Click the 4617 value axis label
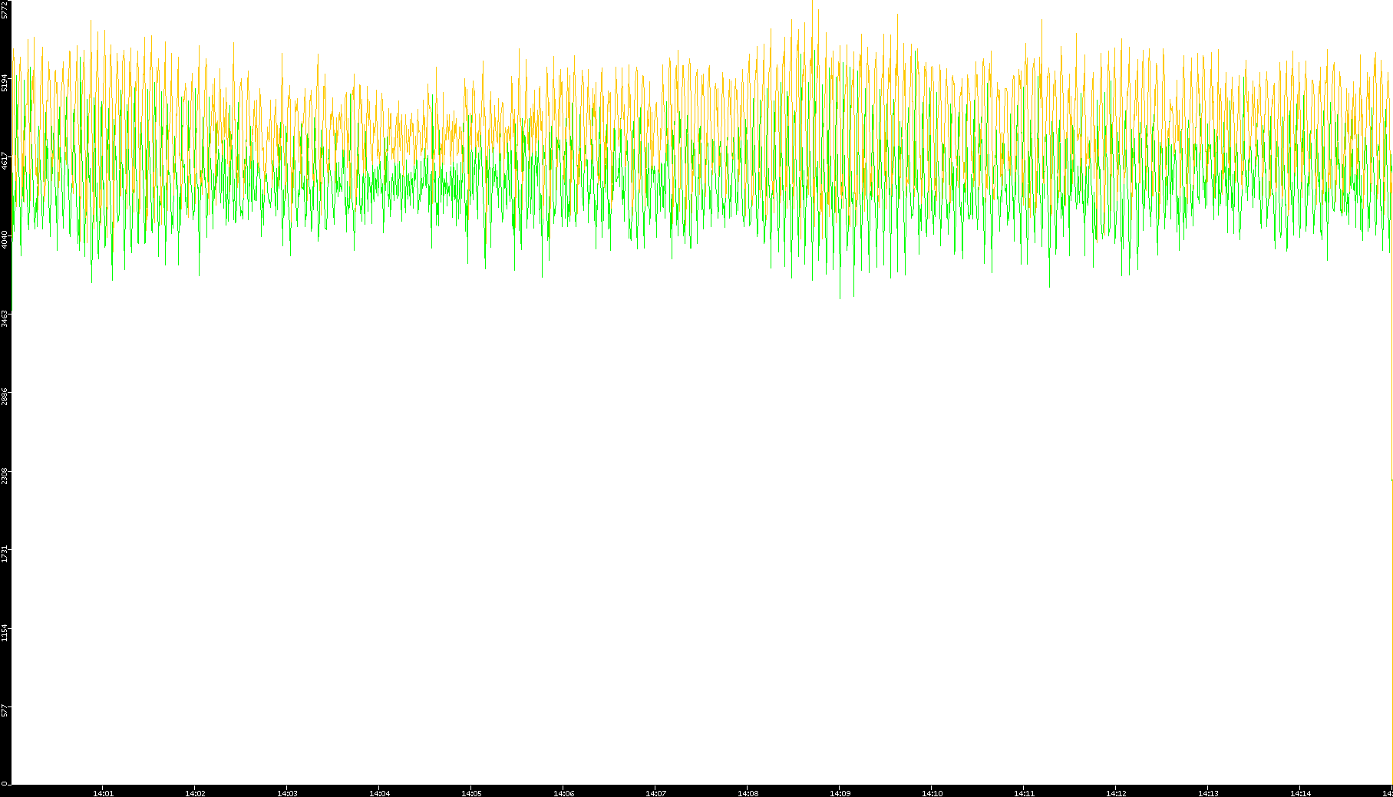 [x=5, y=161]
